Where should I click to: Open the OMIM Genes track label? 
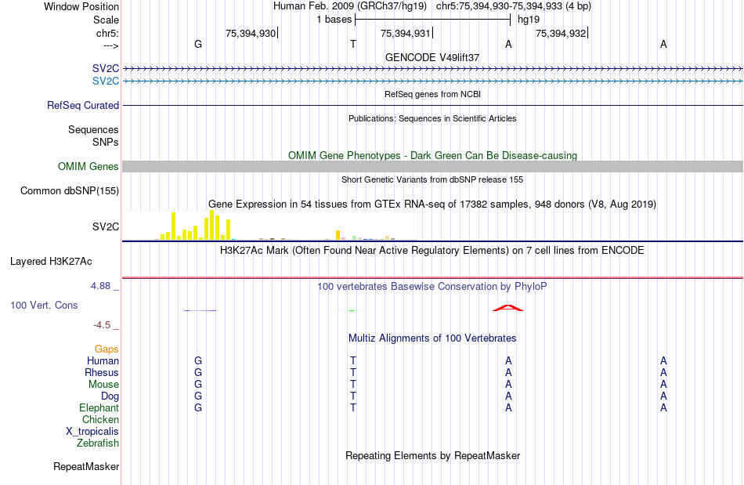point(88,167)
